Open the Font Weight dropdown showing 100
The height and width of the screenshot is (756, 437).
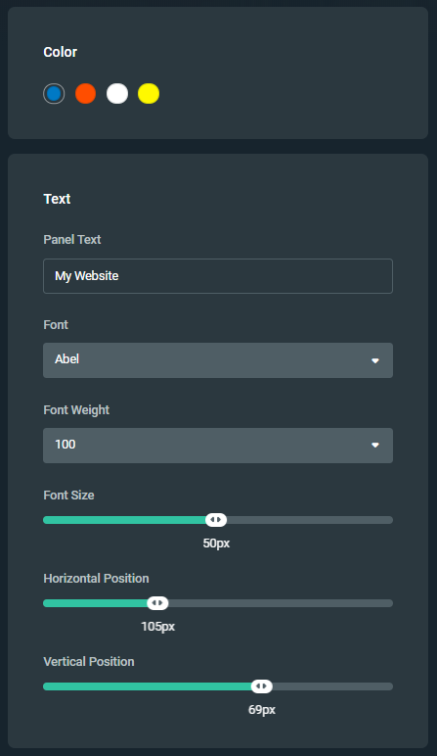218,446
